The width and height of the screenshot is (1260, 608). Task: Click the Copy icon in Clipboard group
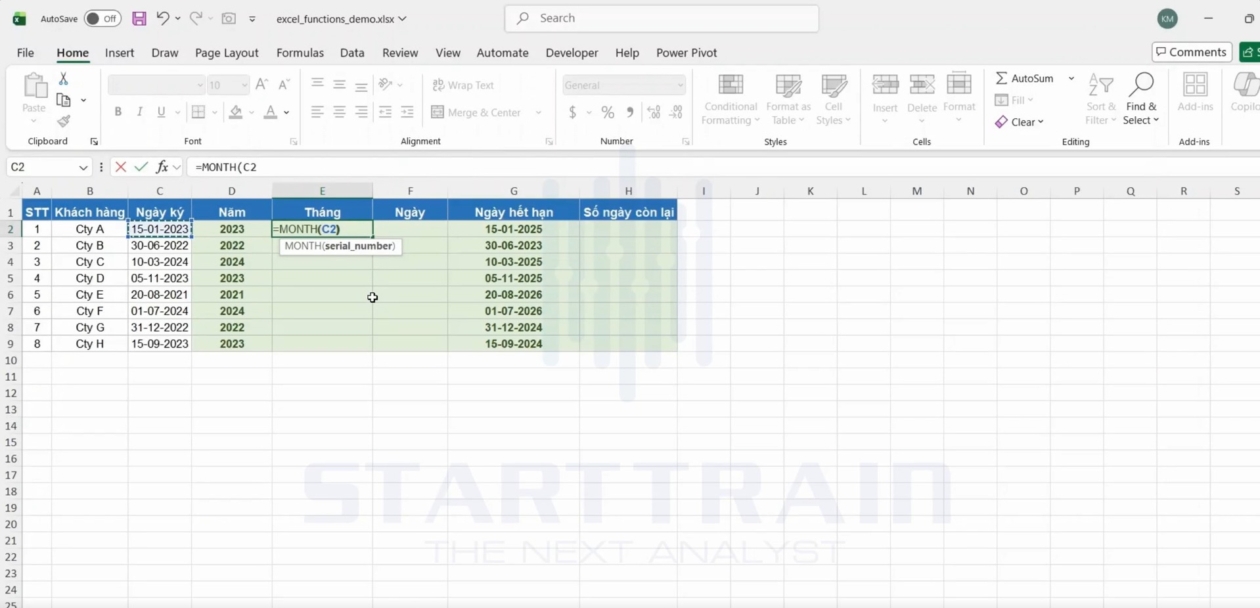(x=64, y=100)
